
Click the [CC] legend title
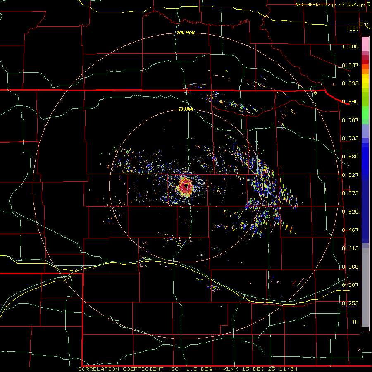coord(353,29)
